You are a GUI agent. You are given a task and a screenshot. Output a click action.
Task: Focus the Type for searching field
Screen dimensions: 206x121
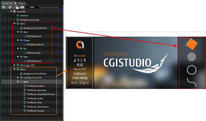point(51,7)
